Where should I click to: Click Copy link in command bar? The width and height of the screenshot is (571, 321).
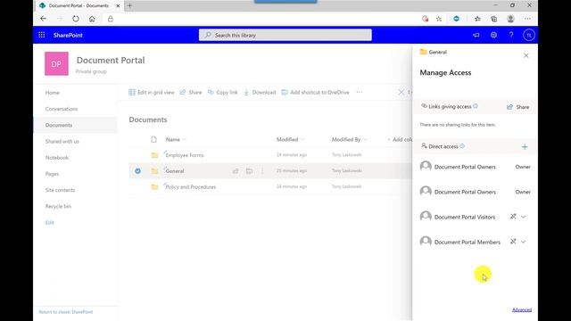click(222, 93)
